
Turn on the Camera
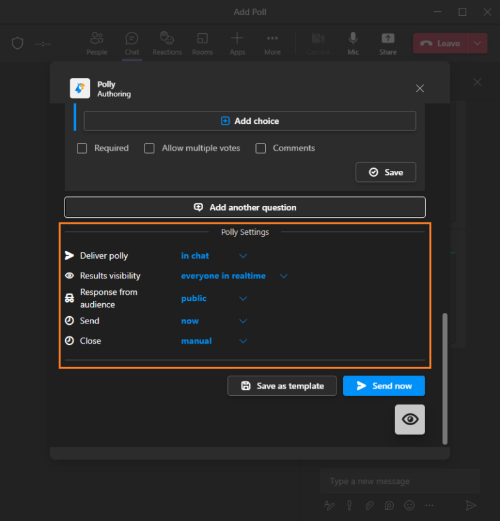click(318, 44)
